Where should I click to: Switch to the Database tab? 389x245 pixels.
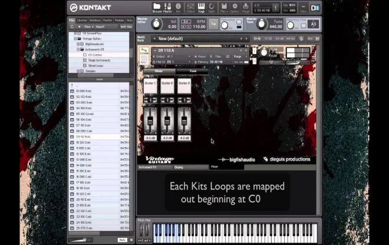pyautogui.click(x=95, y=21)
